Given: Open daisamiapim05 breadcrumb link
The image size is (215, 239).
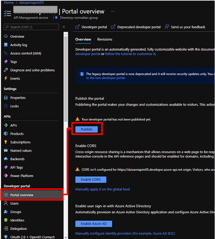Looking at the screenshot, I should 32,3.
